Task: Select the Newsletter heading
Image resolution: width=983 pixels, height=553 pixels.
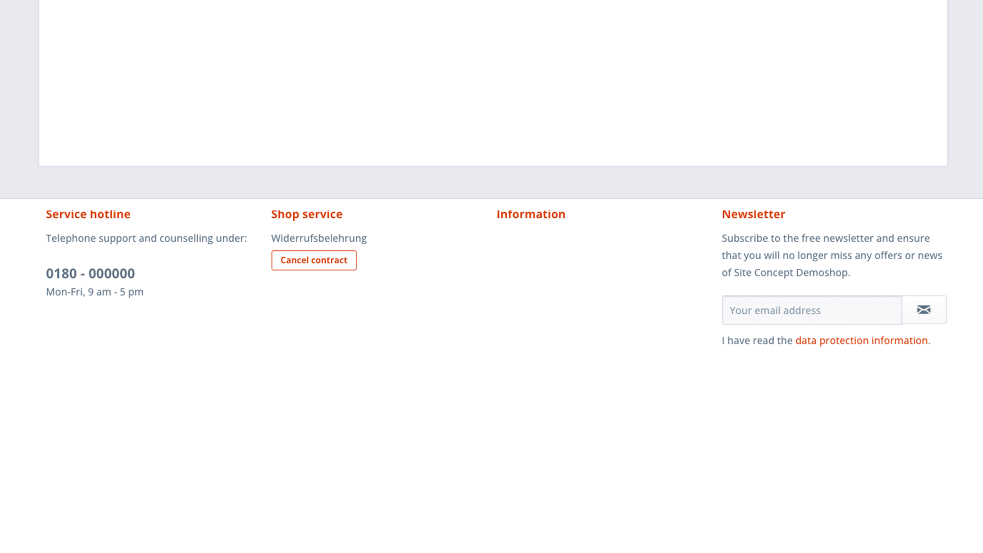Action: (x=753, y=214)
